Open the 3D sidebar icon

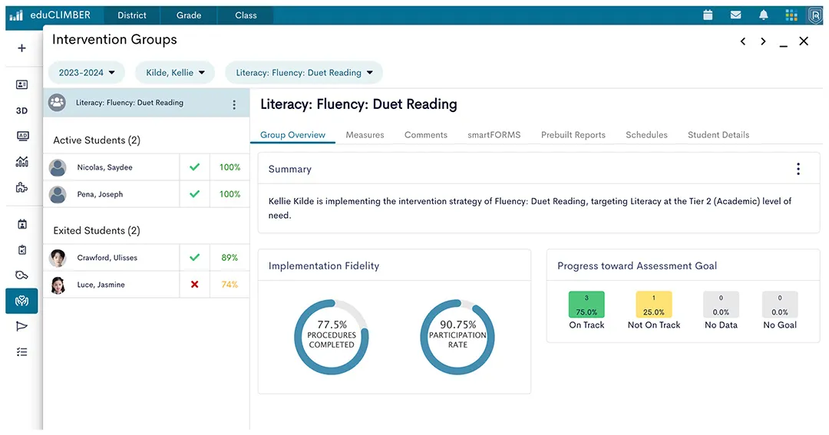(x=21, y=110)
